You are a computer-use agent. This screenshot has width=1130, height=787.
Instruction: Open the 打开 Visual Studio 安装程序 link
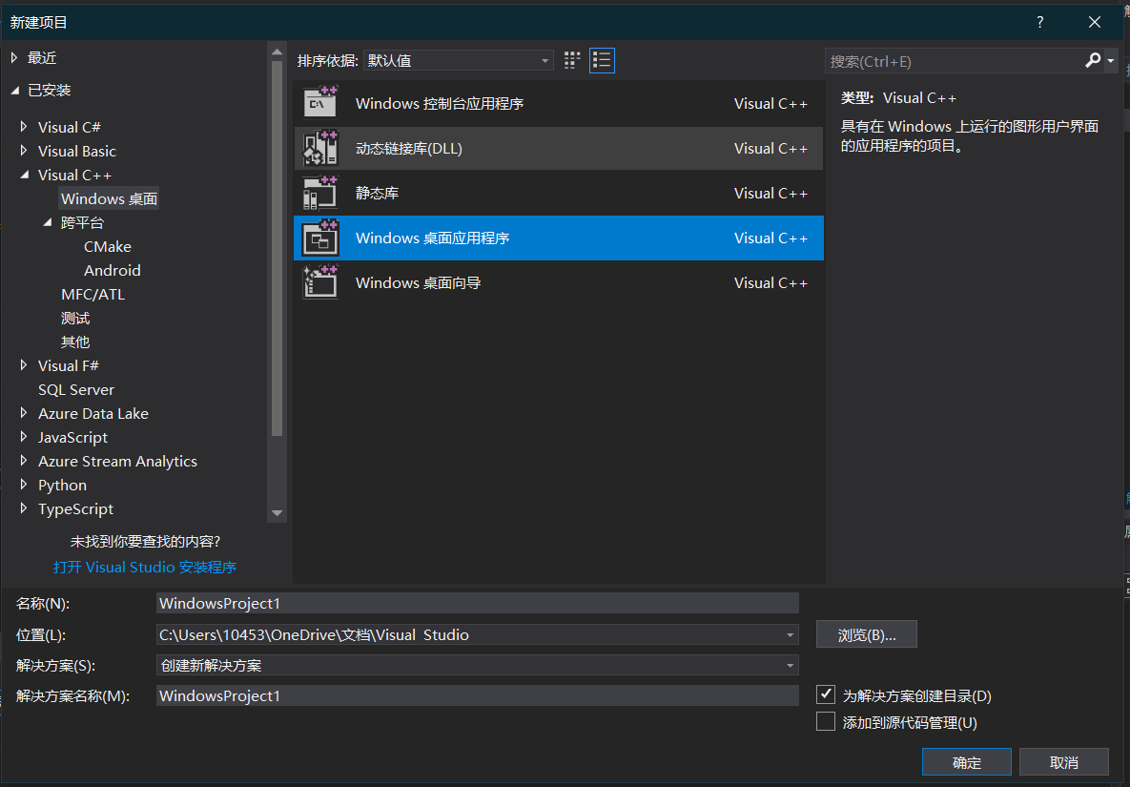click(145, 568)
